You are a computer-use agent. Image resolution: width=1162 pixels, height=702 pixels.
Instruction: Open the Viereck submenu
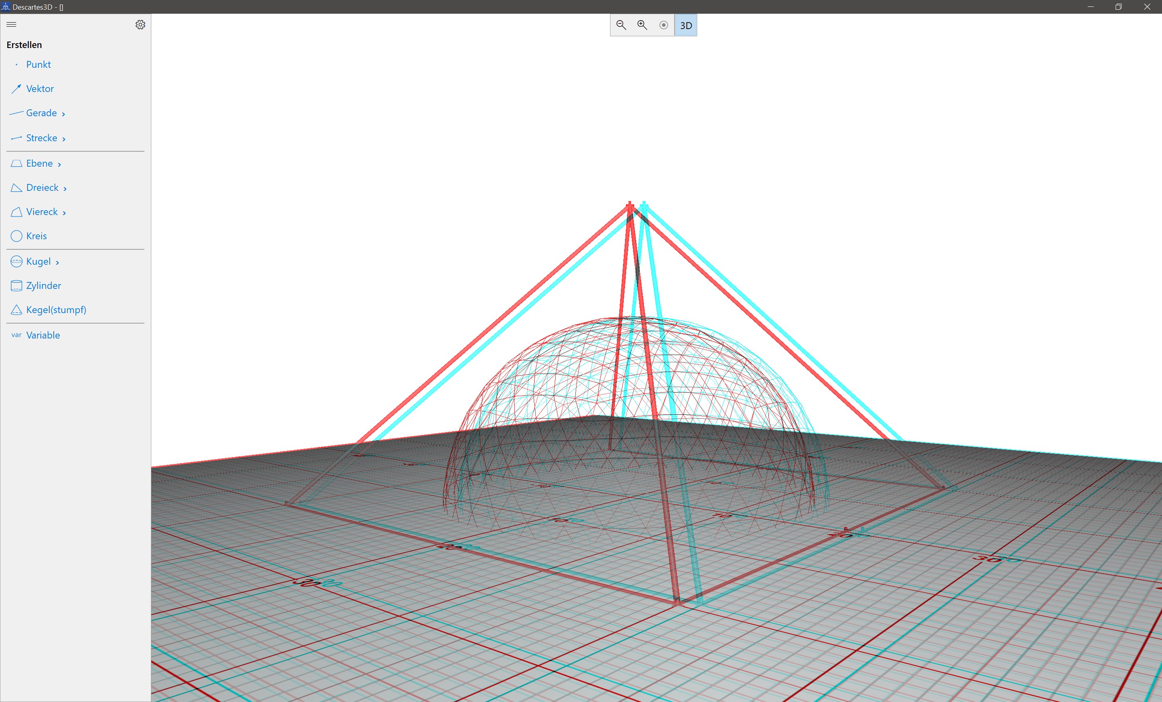tap(42, 212)
